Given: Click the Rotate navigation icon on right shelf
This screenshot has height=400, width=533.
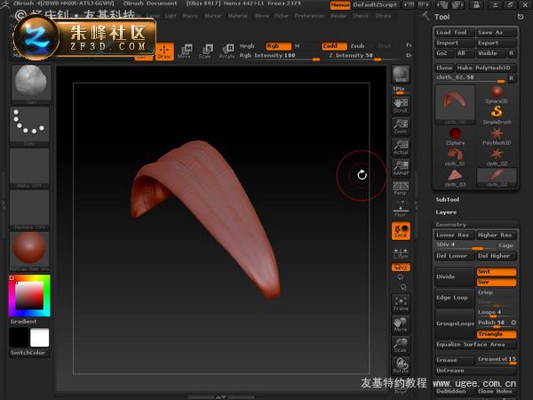Looking at the screenshot, I should tap(401, 365).
